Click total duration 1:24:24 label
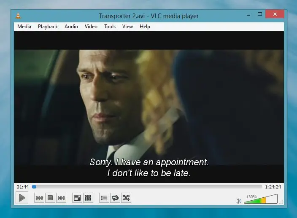 point(273,187)
